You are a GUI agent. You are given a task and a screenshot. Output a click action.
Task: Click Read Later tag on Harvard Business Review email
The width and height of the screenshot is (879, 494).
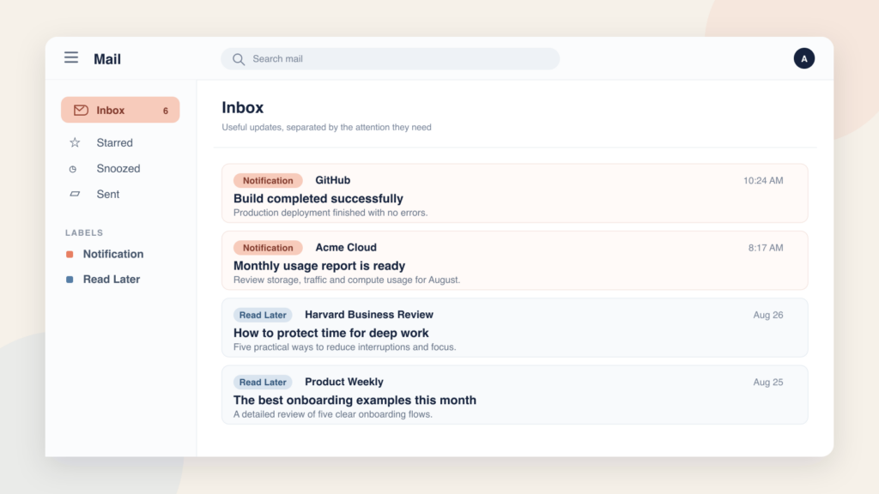tap(263, 315)
